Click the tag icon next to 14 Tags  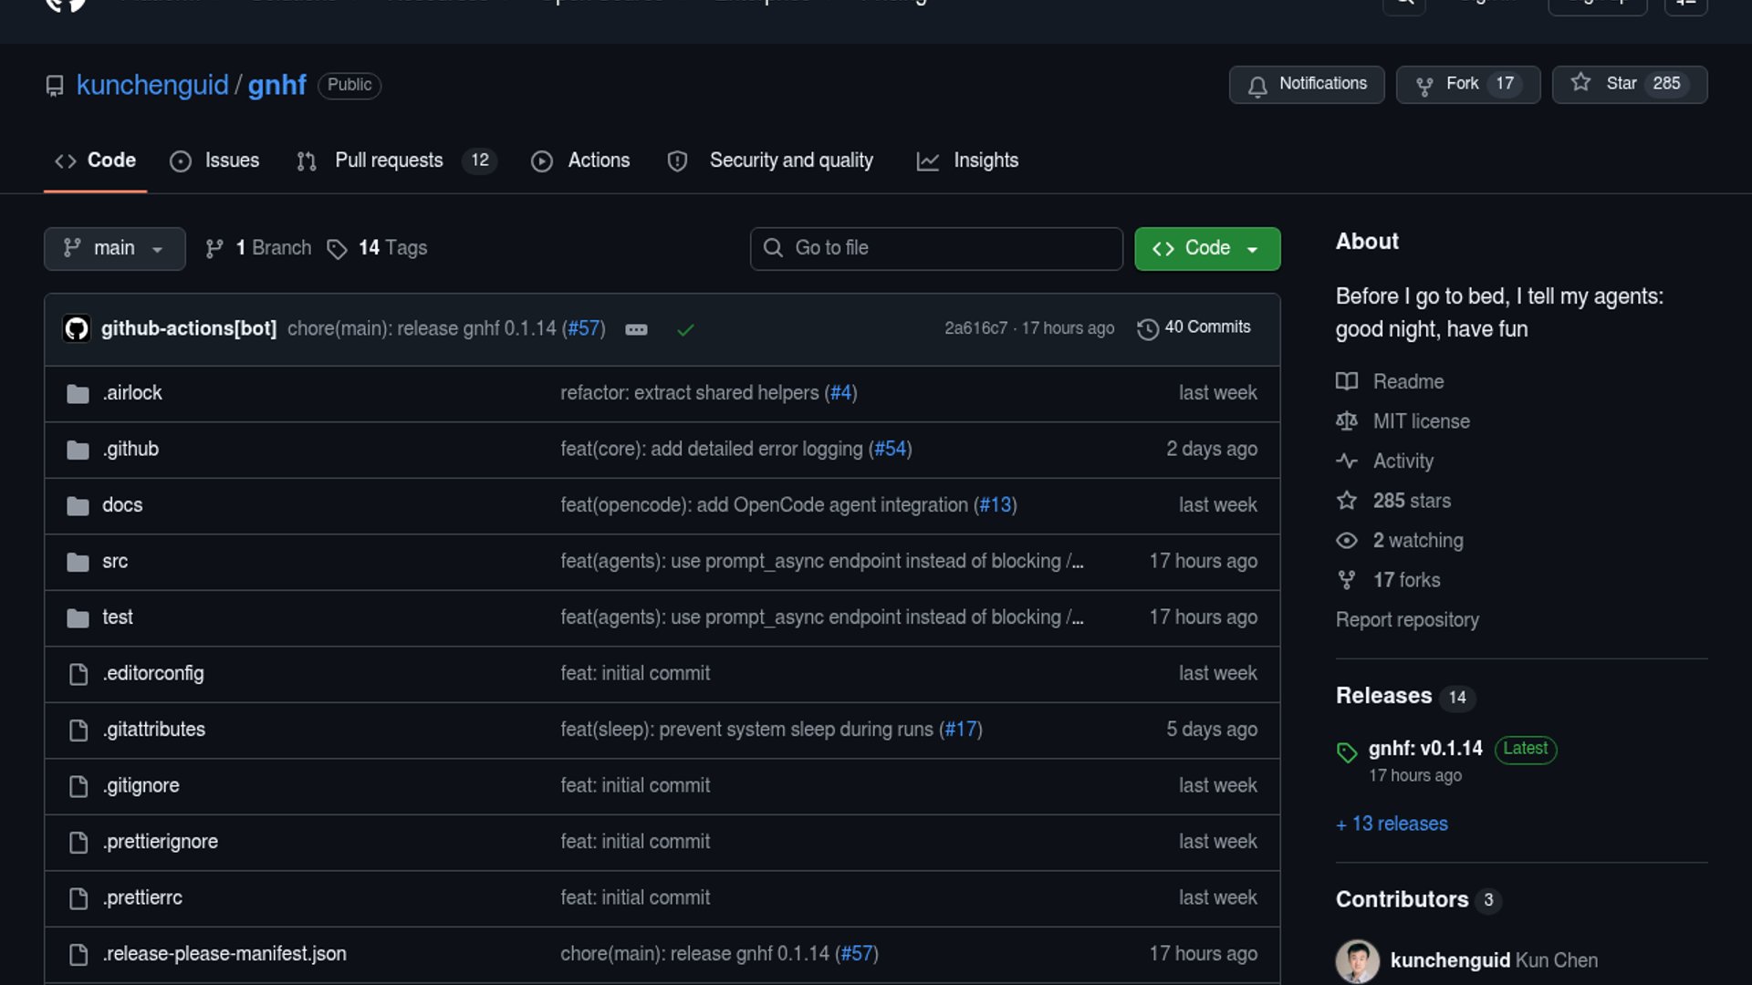pyautogui.click(x=337, y=249)
